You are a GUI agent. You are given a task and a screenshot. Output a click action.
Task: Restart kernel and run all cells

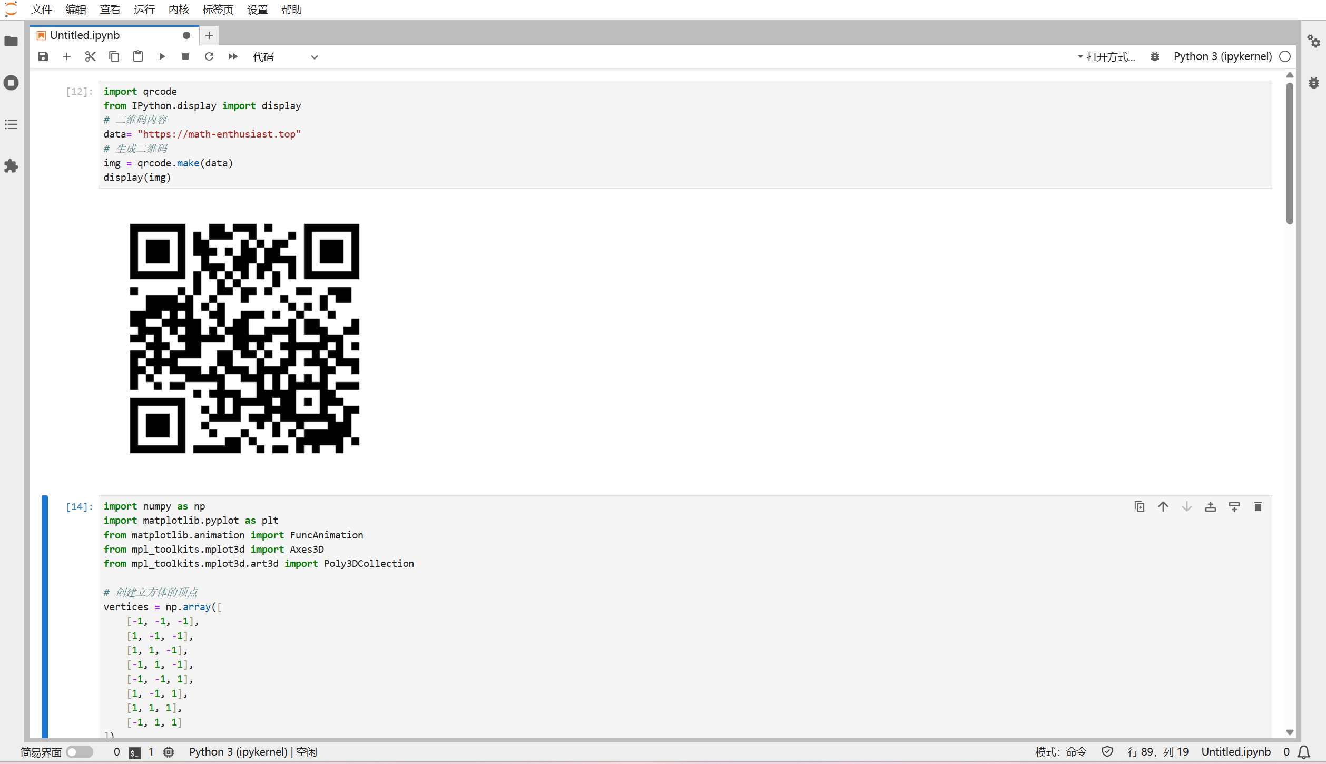(233, 56)
